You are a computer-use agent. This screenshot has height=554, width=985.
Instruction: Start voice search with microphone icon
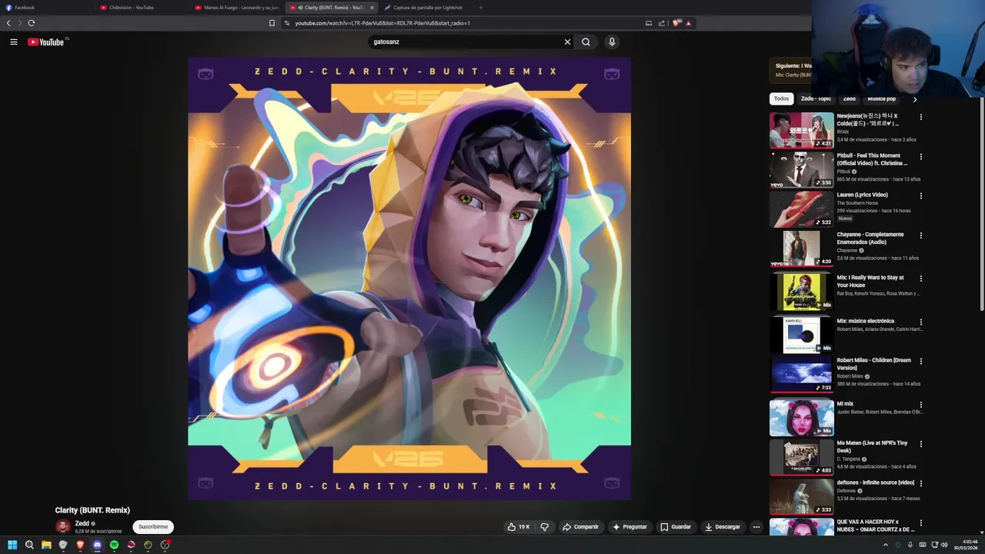612,42
